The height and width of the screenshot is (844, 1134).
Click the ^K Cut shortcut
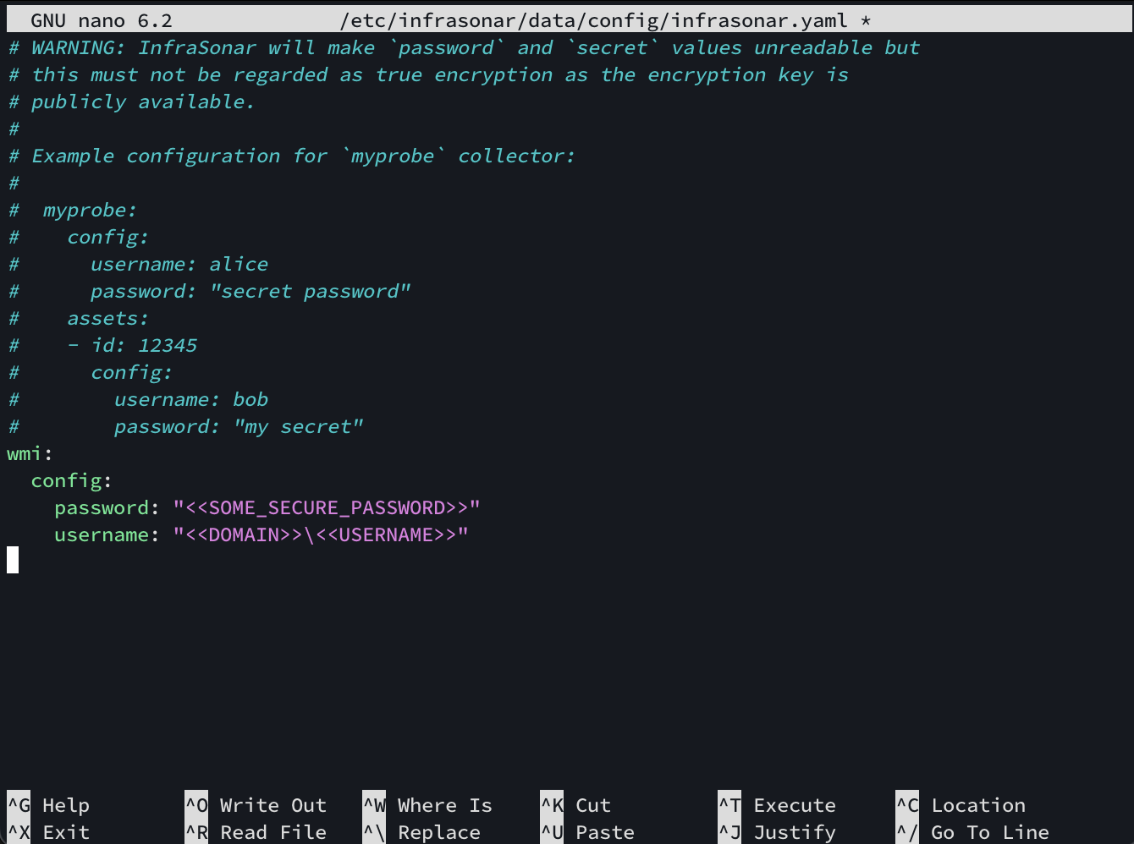point(575,805)
